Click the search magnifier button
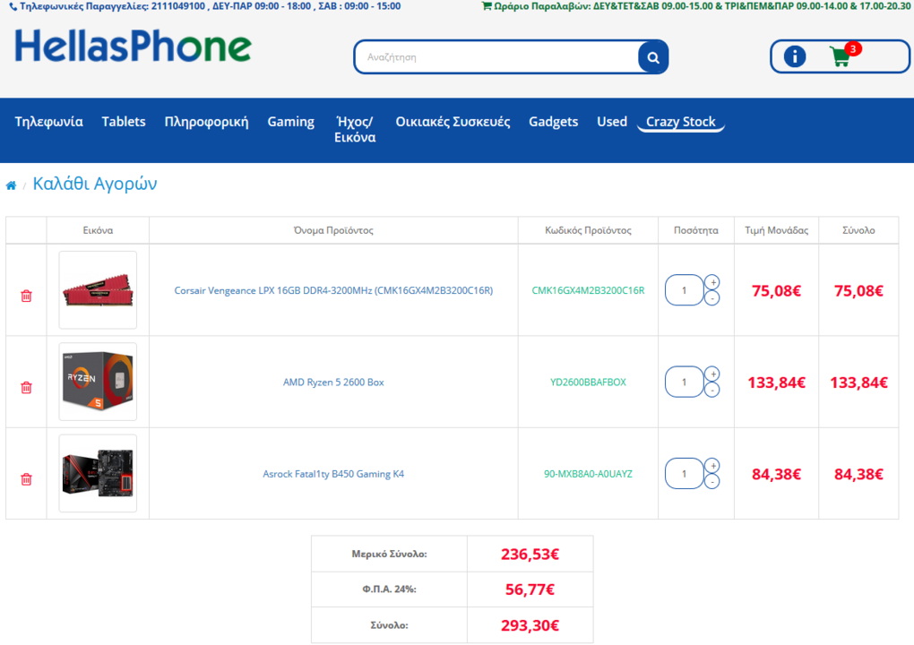Image resolution: width=914 pixels, height=645 pixels. 653,57
